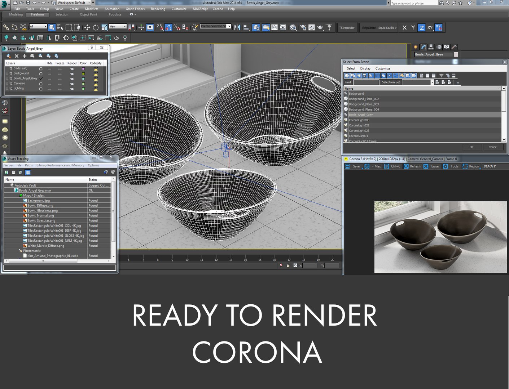Open the Corona menu
The image size is (509, 389).
[x=218, y=9]
